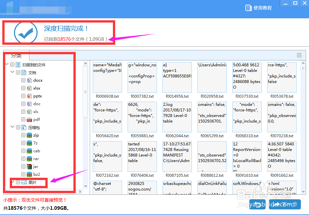Click the file grid scroll-down arrow
The height and width of the screenshot is (215, 309).
click(x=303, y=192)
